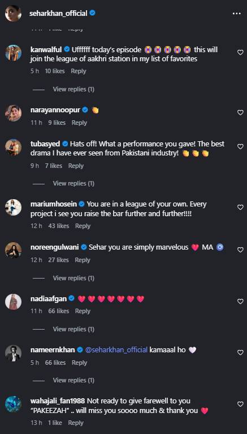The width and height of the screenshot is (247, 434).
Task: Click heart icon beside nadiaafgan's comment
Action: 240,301
